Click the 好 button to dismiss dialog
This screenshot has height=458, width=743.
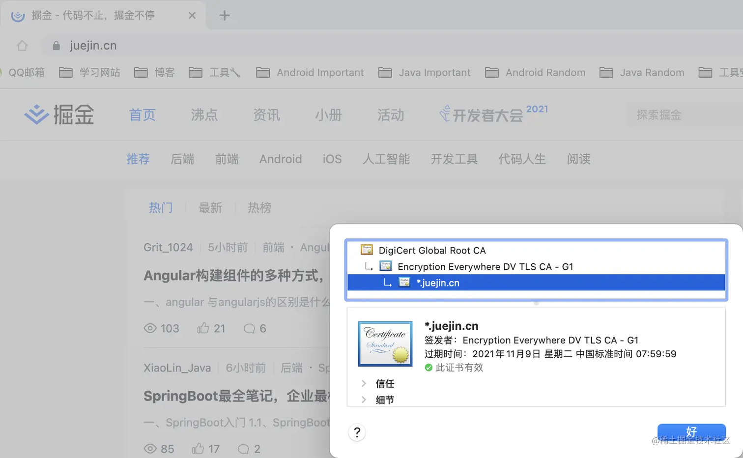(691, 431)
